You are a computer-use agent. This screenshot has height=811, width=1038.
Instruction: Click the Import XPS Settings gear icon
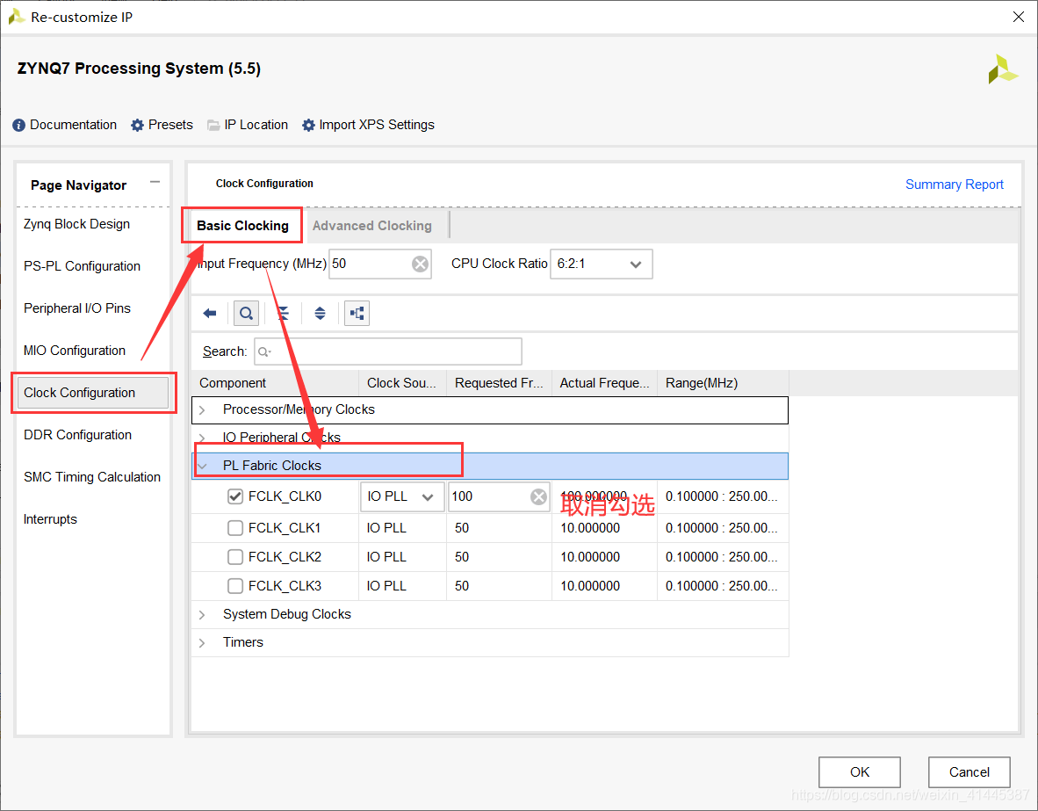308,126
